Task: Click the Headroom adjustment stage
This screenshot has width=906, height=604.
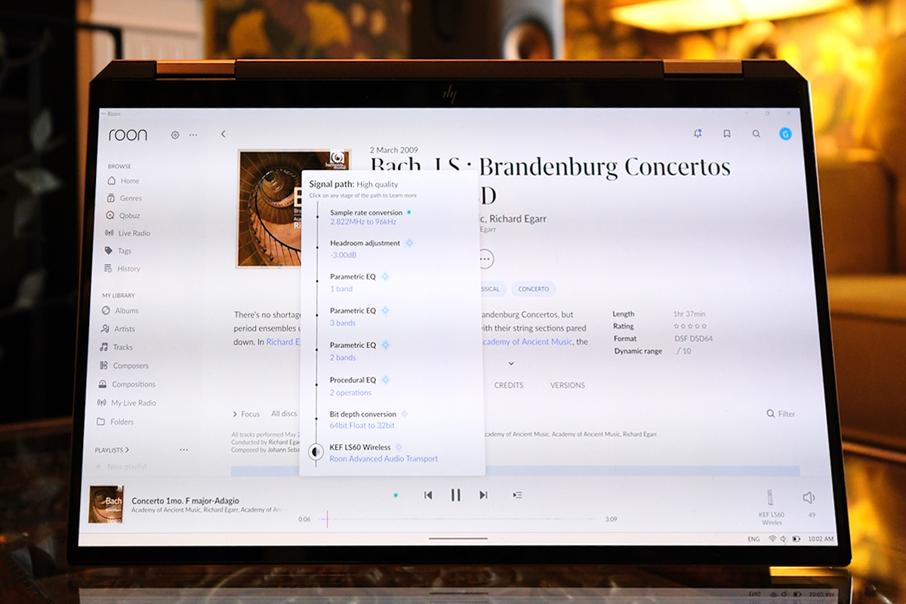Action: 365,243
